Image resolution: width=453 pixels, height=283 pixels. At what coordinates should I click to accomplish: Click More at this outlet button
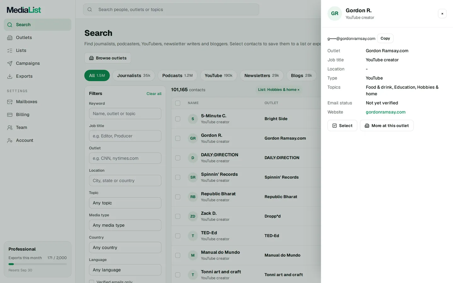click(x=387, y=125)
